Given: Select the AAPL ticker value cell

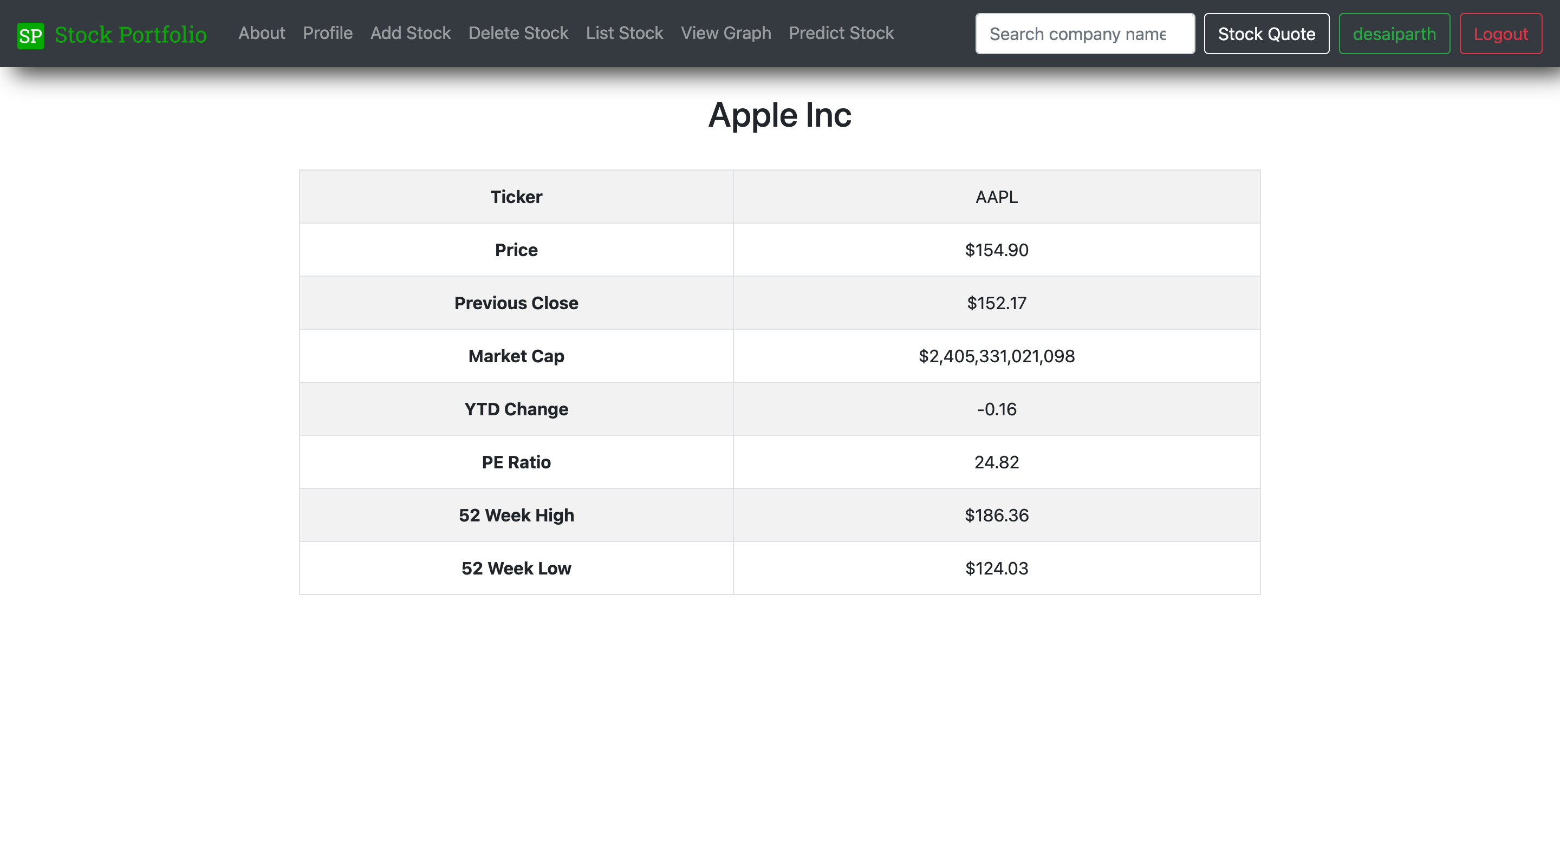Looking at the screenshot, I should click(996, 197).
